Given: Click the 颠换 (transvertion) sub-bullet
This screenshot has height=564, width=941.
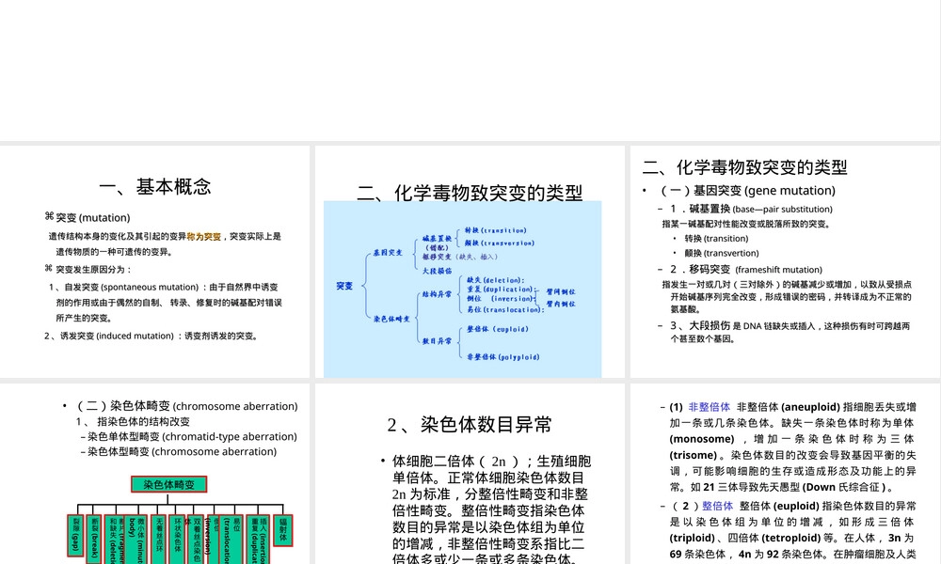Looking at the screenshot, I should [x=722, y=253].
